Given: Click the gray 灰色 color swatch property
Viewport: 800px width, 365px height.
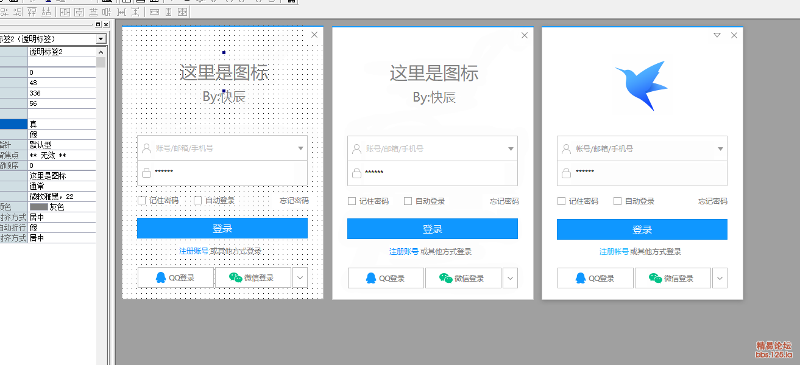Looking at the screenshot, I should tap(39, 207).
